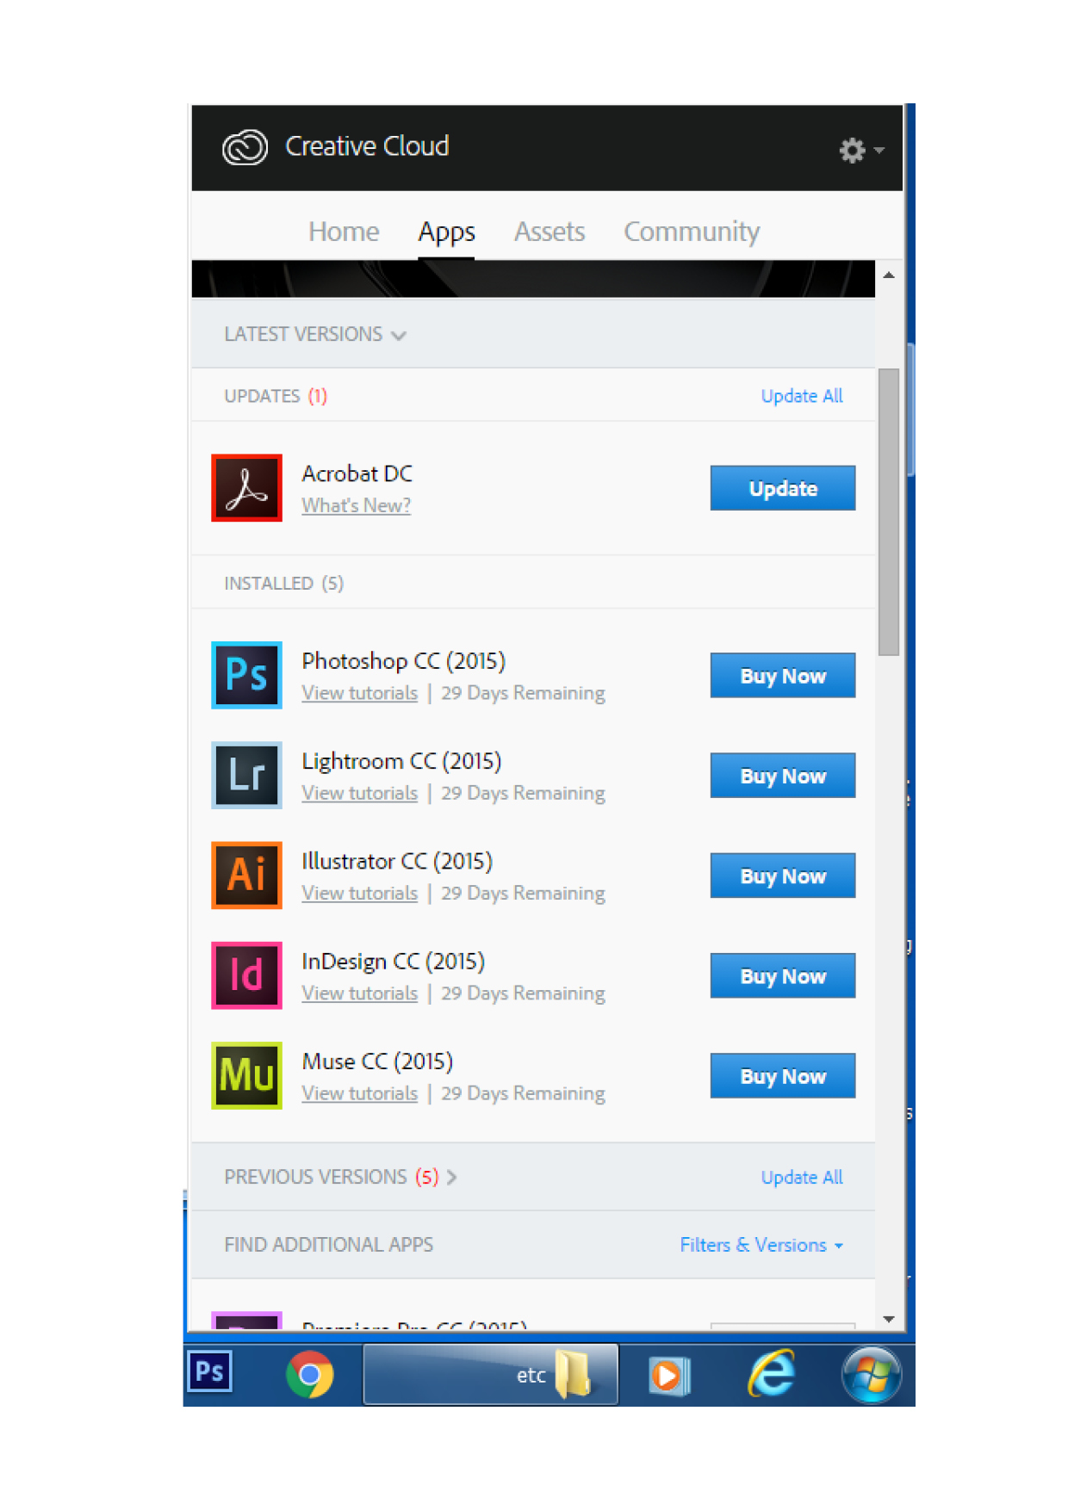
Task: View tutorials for Illustrator CC (2015)
Action: tap(359, 893)
